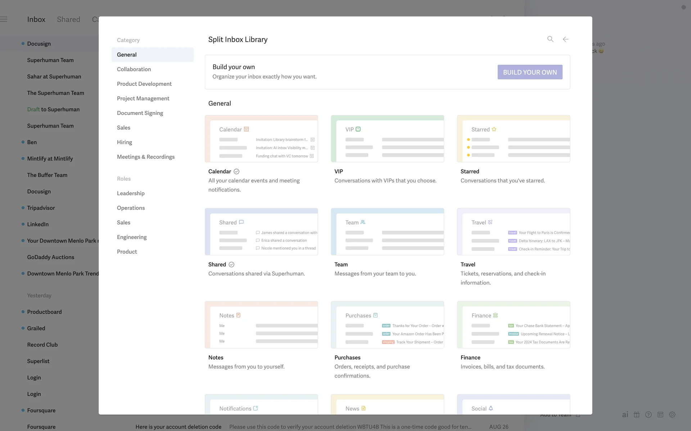Pick the Finance split inbox preview

pos(513,325)
